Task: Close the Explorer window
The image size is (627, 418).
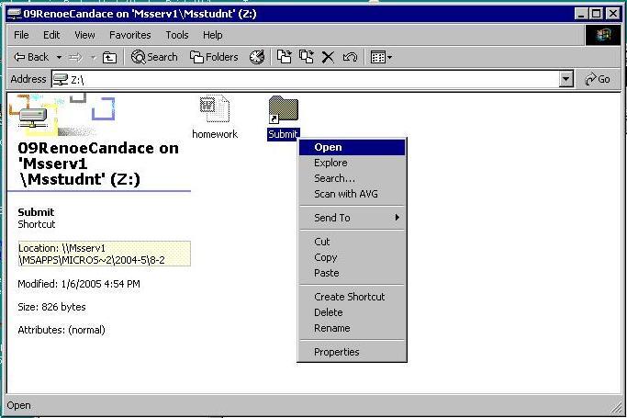Action: click(612, 14)
